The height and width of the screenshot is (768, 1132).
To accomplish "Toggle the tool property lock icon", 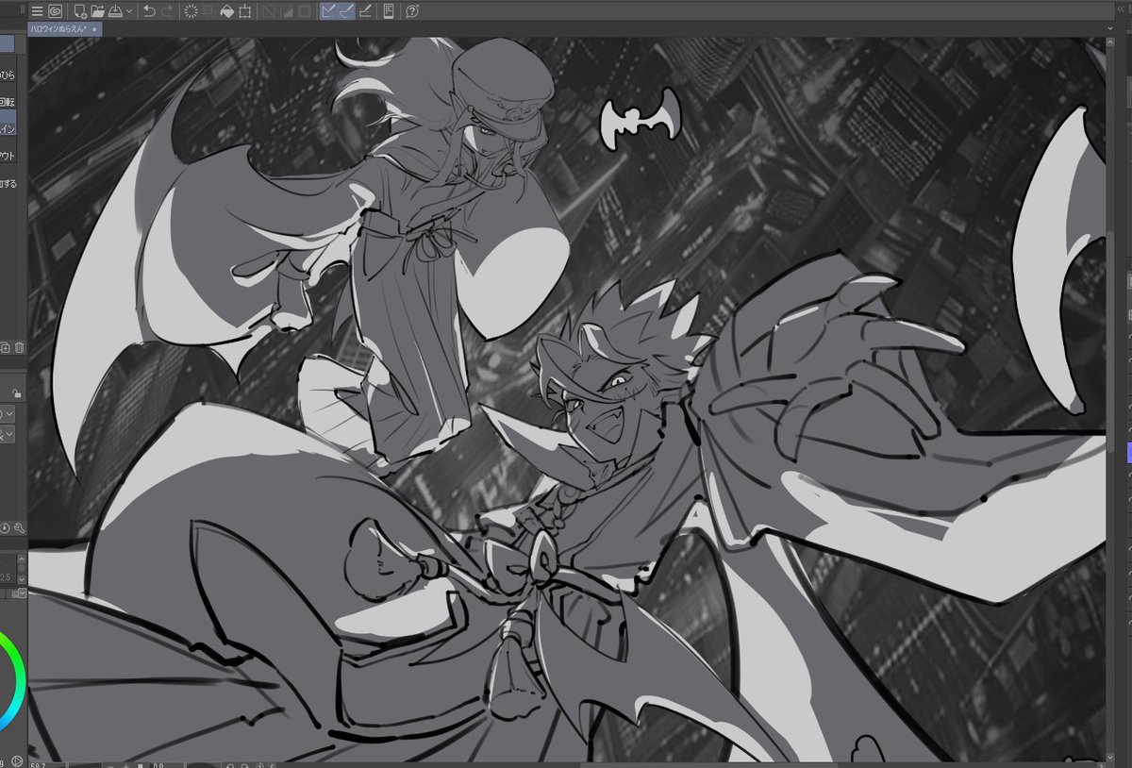I will point(19,392).
